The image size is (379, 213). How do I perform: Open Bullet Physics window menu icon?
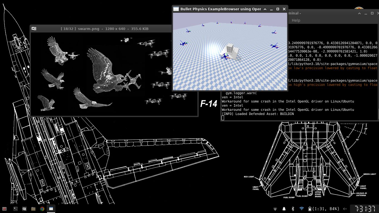176,9
